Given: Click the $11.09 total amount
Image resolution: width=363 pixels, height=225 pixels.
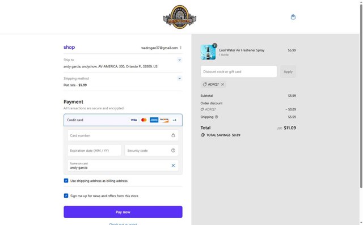Looking at the screenshot, I should 290,128.
